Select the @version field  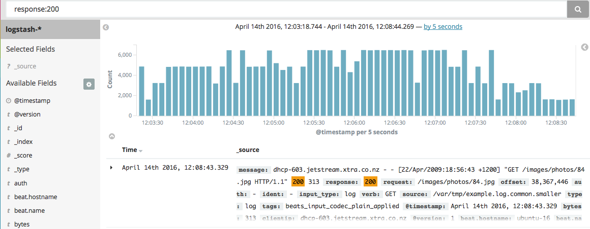pyautogui.click(x=27, y=114)
